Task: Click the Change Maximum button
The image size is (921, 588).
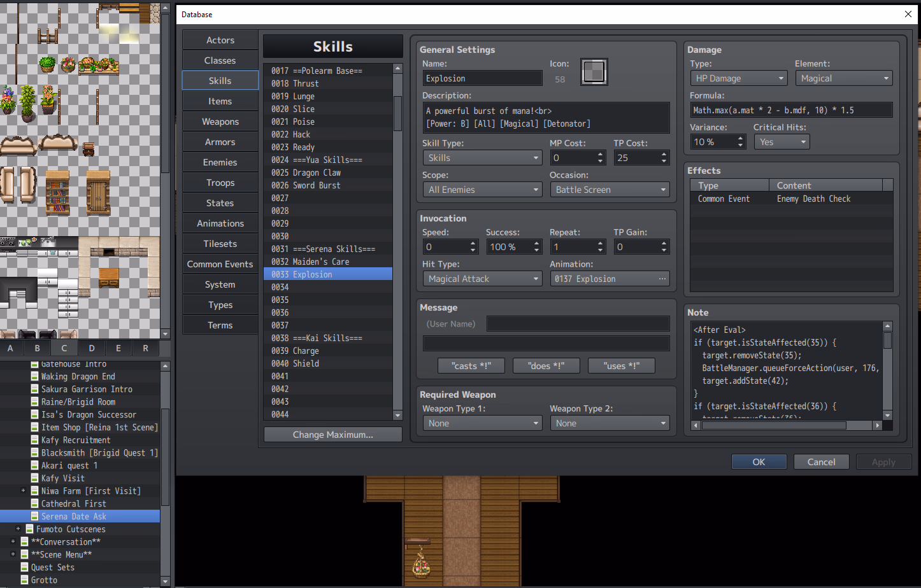Action: point(332,435)
